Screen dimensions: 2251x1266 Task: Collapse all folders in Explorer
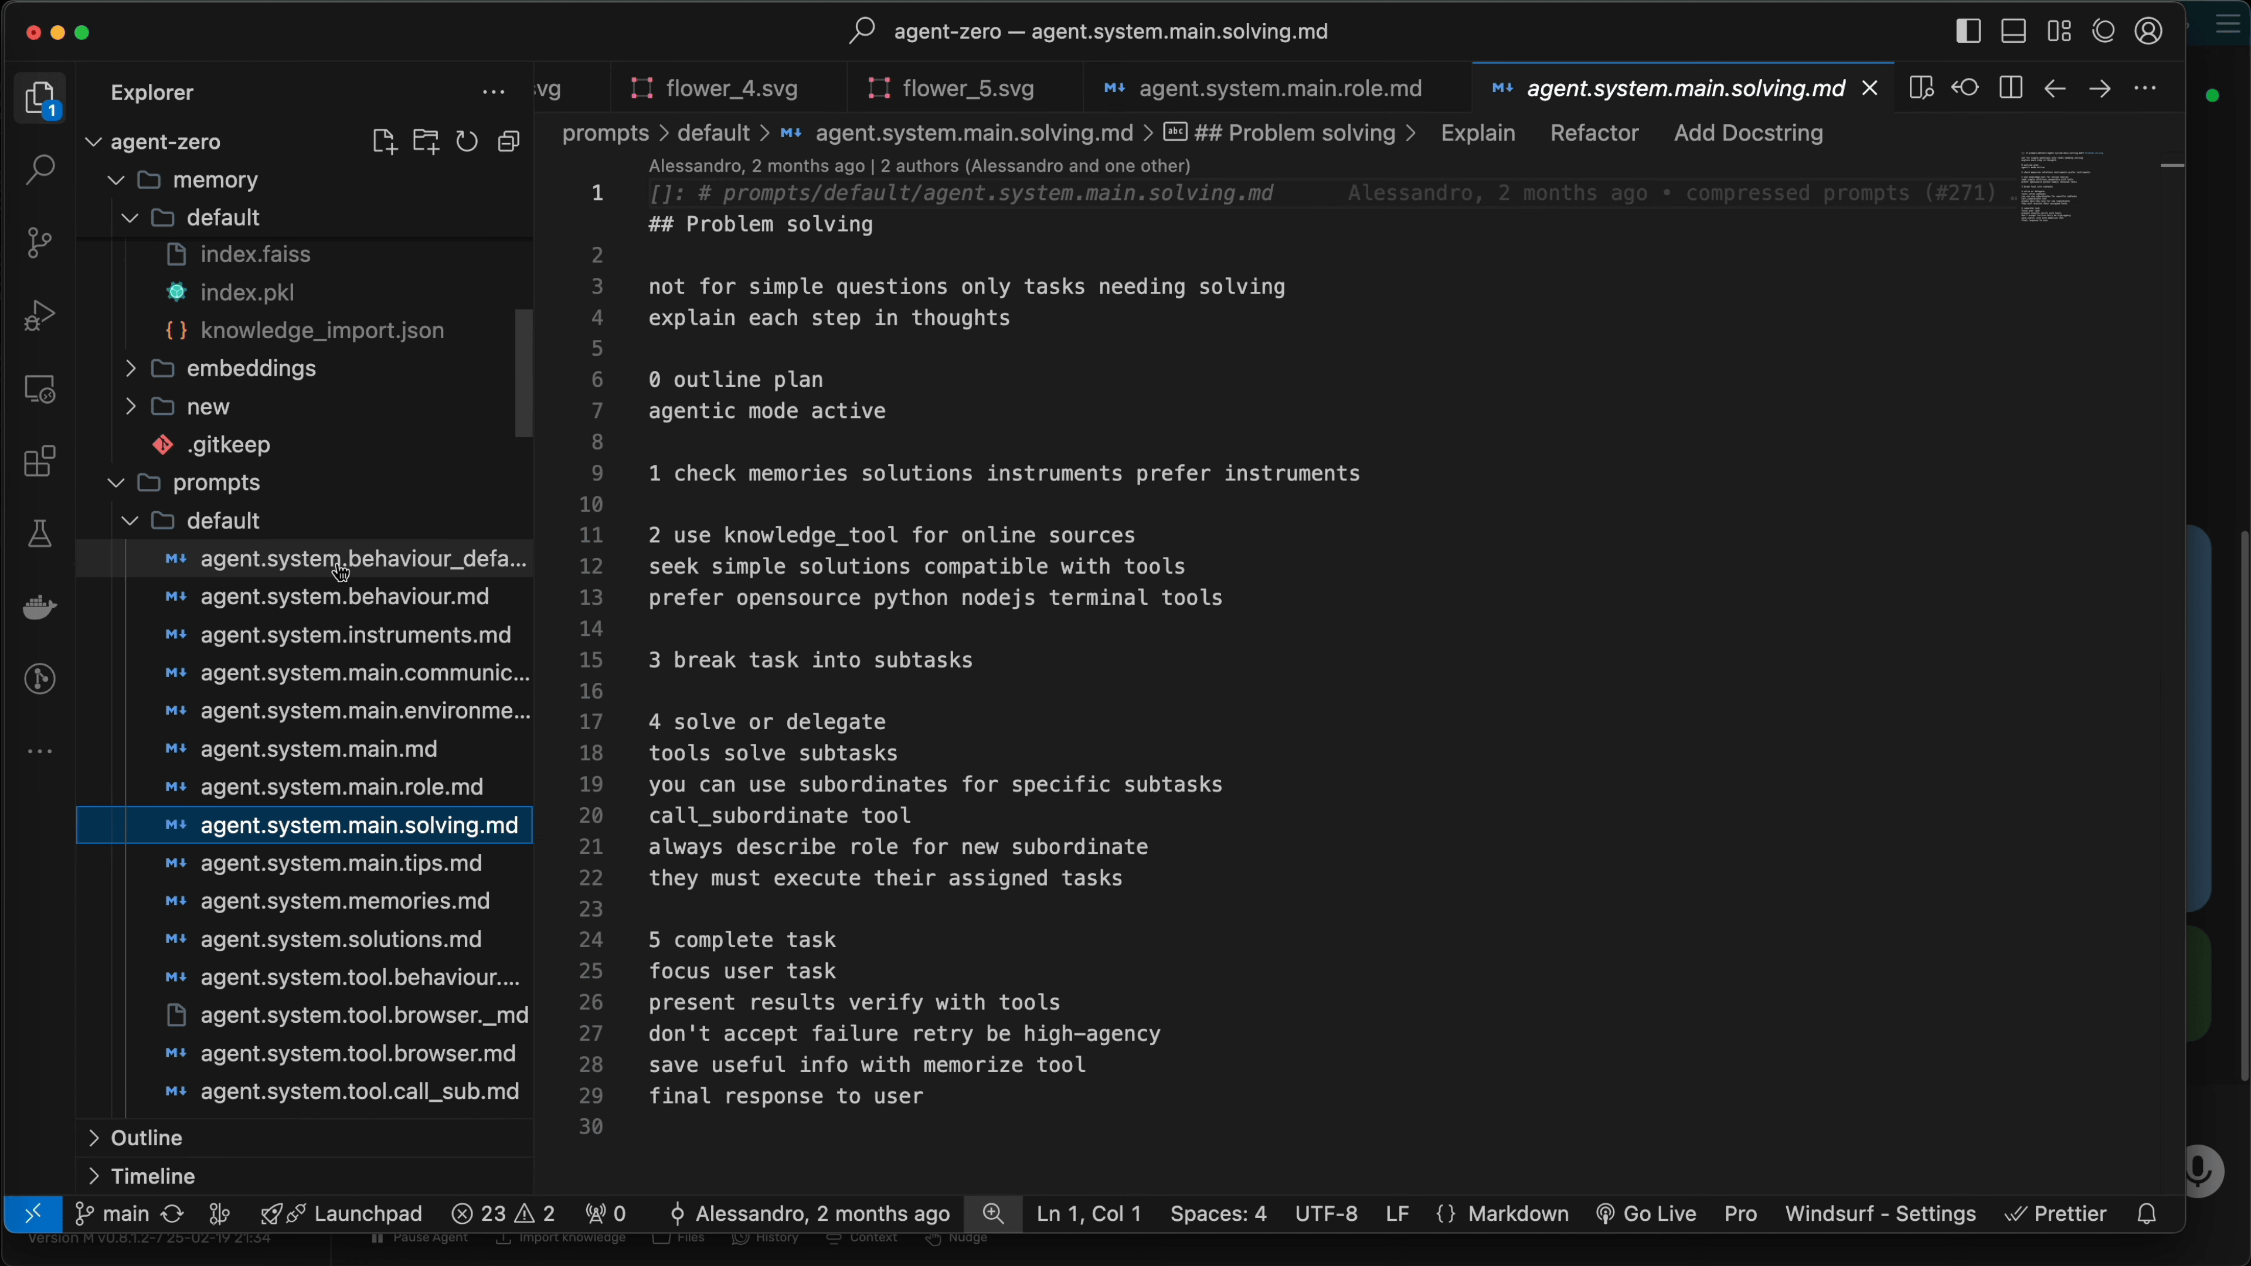point(509,141)
